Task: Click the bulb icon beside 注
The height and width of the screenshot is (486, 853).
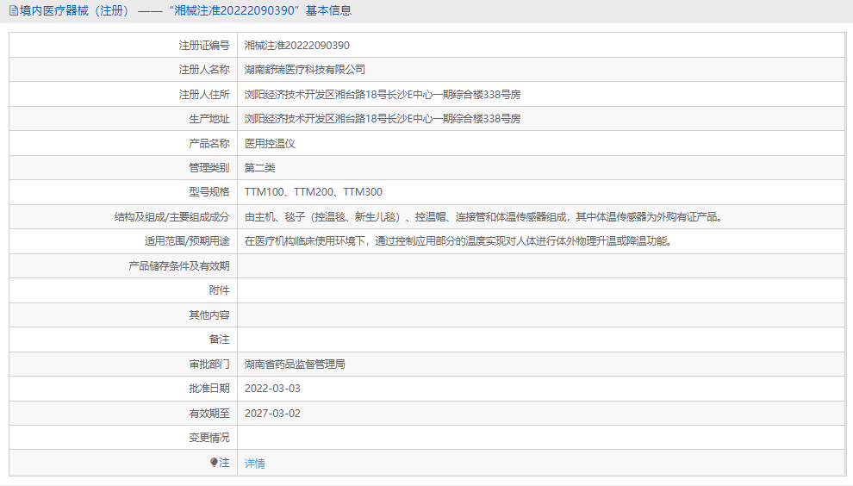Action: [x=214, y=463]
